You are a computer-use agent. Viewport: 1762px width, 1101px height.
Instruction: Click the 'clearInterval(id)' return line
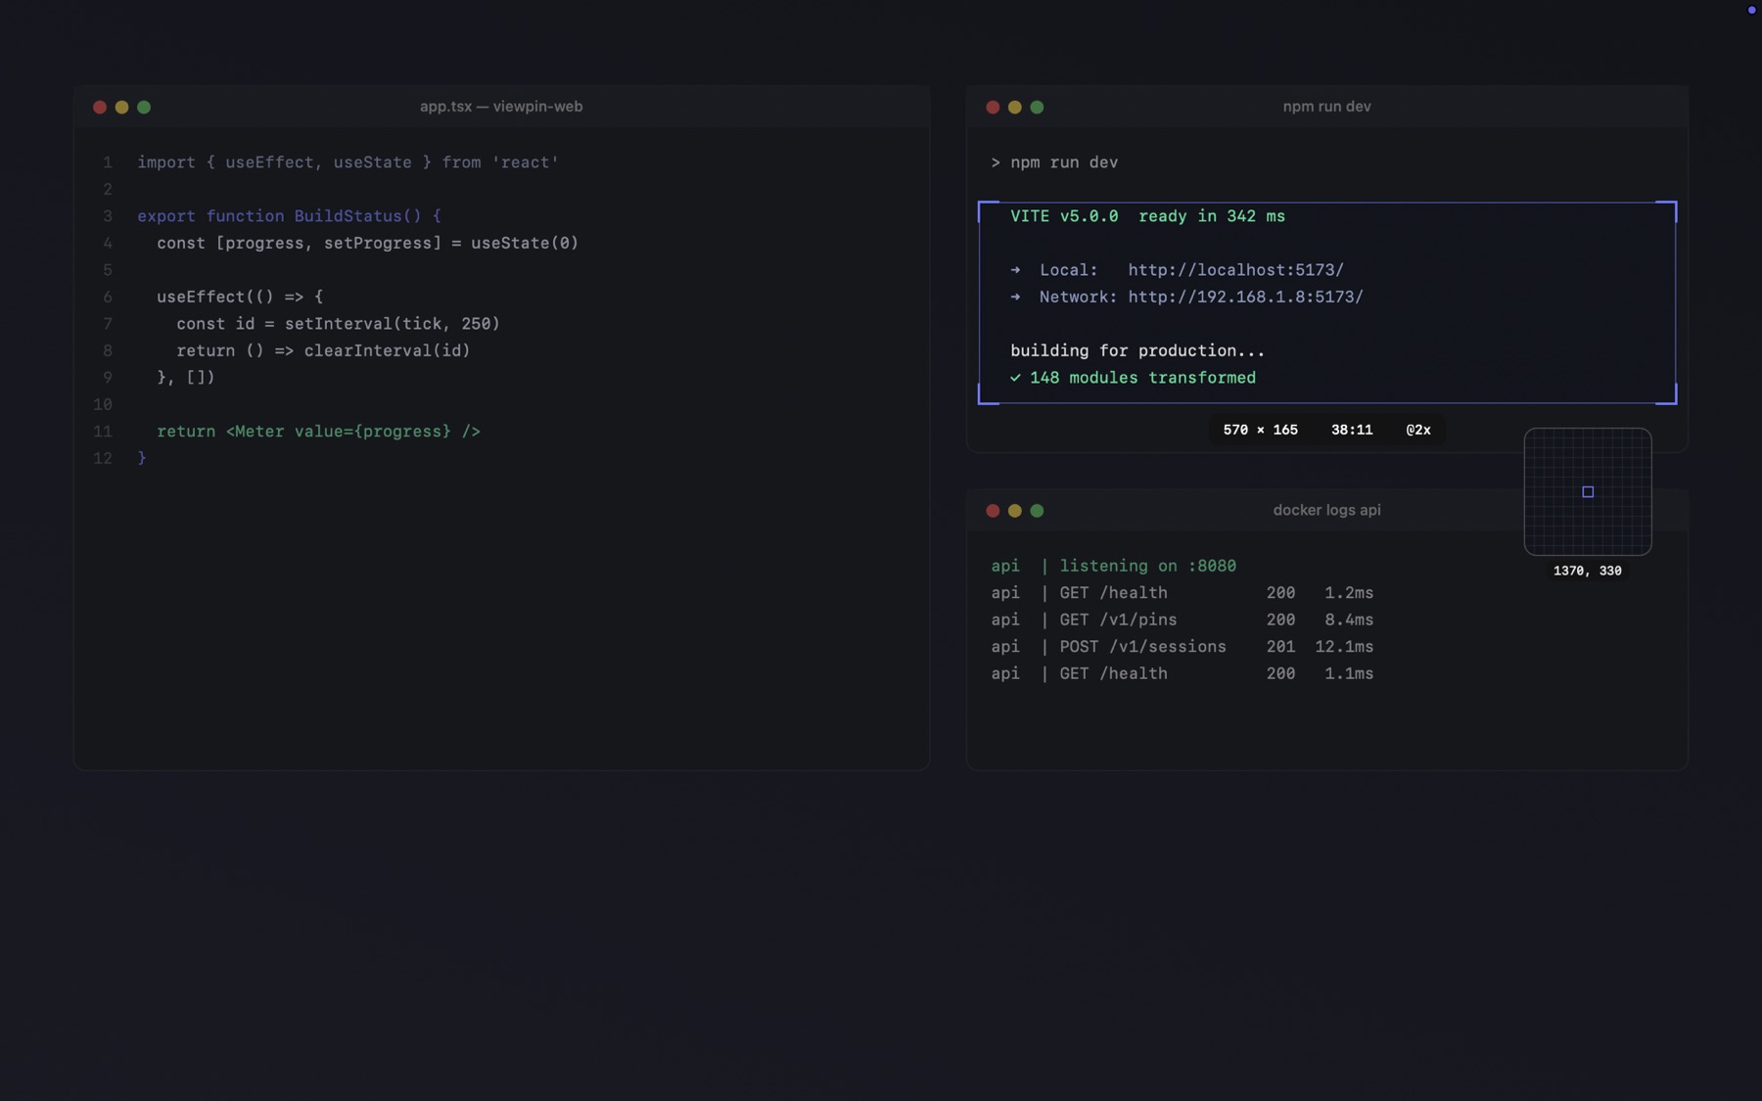324,350
